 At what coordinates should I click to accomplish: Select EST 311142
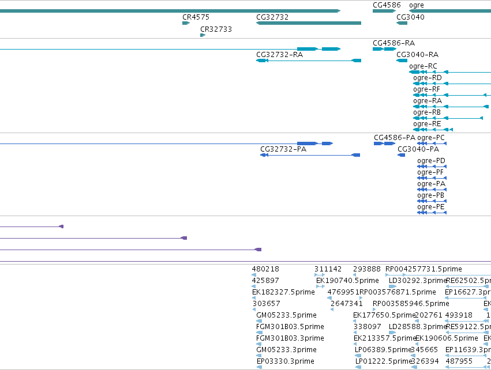pyautogui.click(x=328, y=269)
